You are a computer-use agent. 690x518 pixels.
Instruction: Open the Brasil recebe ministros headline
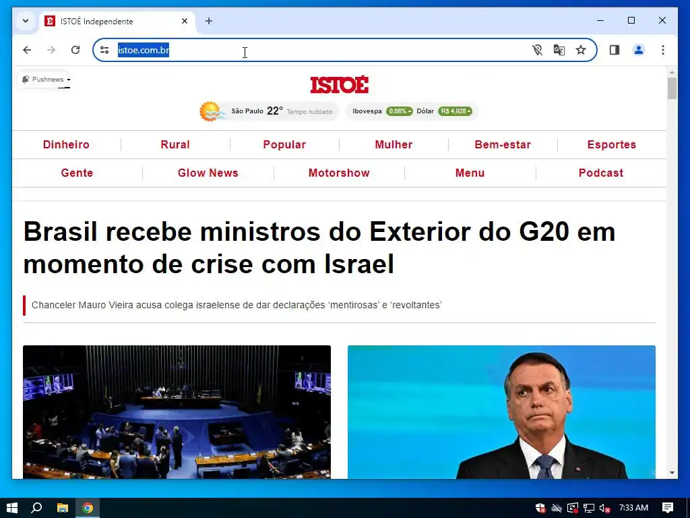click(x=319, y=248)
